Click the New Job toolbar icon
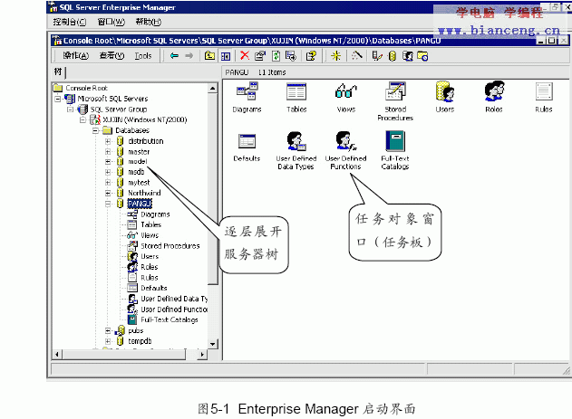 point(422,56)
